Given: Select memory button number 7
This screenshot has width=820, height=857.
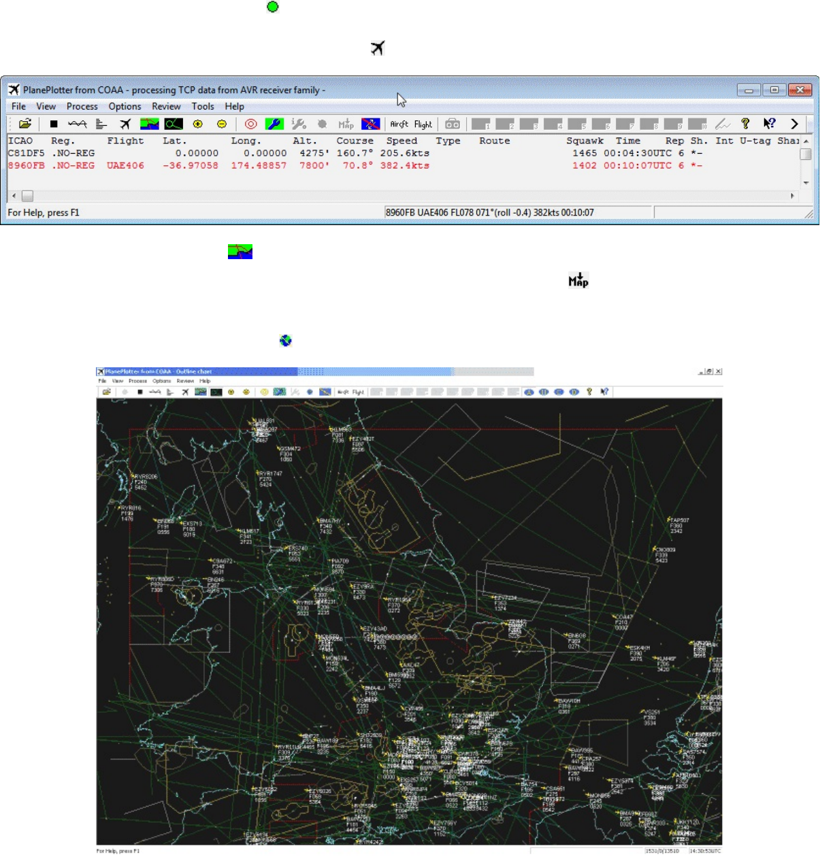Looking at the screenshot, I should click(625, 124).
